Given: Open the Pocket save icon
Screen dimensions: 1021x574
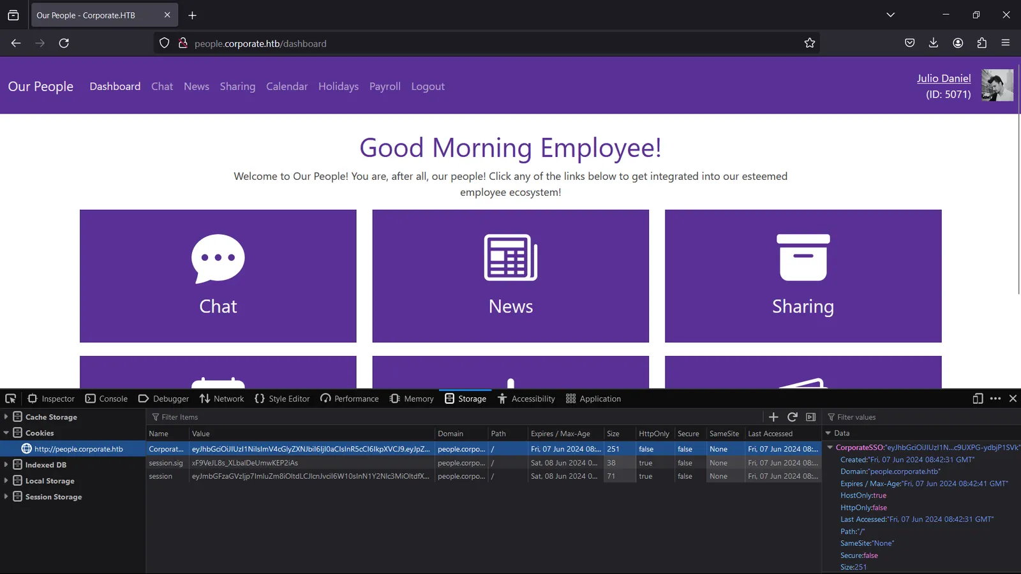Looking at the screenshot, I should 910,43.
